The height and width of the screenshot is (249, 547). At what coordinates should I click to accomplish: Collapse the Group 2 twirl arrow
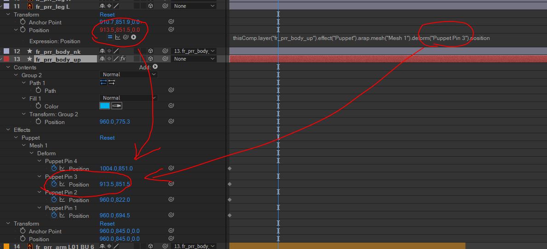[16, 75]
